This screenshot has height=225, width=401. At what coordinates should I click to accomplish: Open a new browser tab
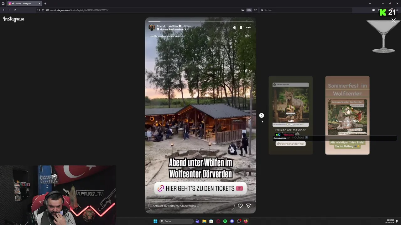tap(45, 3)
